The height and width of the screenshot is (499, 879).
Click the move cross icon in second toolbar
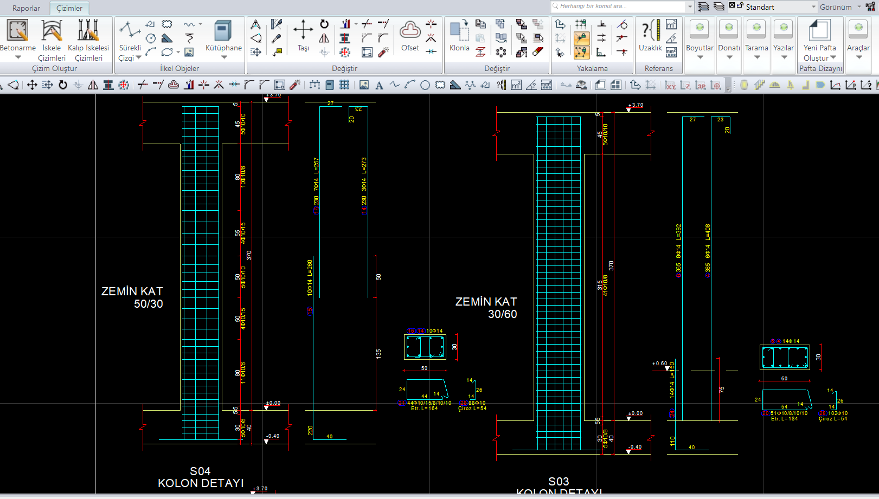32,85
